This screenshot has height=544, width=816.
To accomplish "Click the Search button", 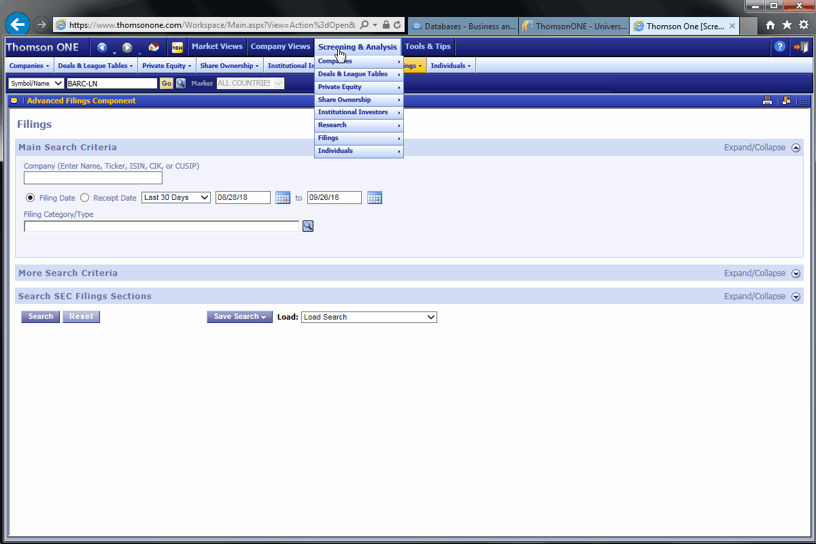I will pyautogui.click(x=40, y=317).
